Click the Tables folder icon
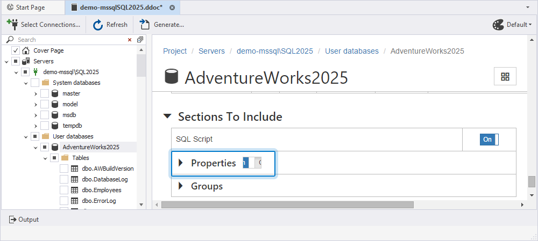Screen dimensions: 538x241 click(65, 158)
